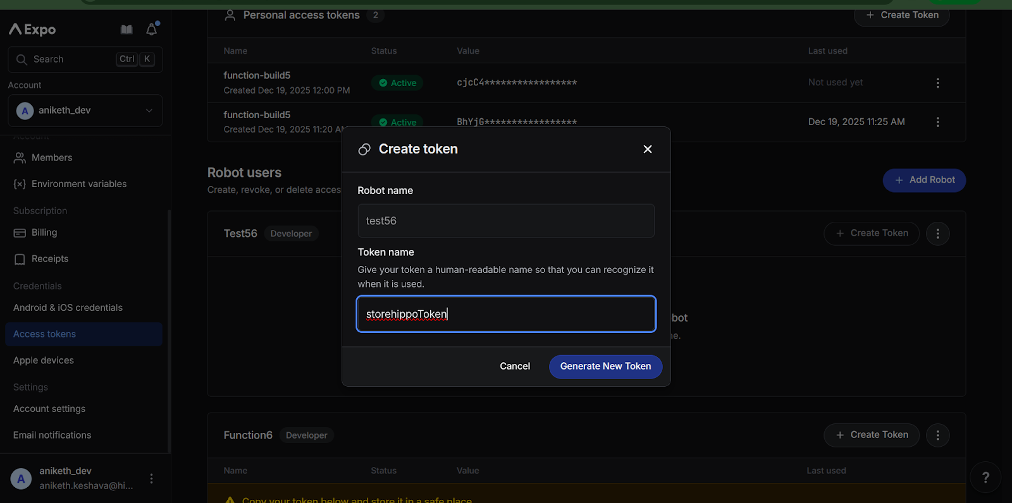Open actions menu for first function-build5 token
Image resolution: width=1012 pixels, height=503 pixels.
coord(937,83)
